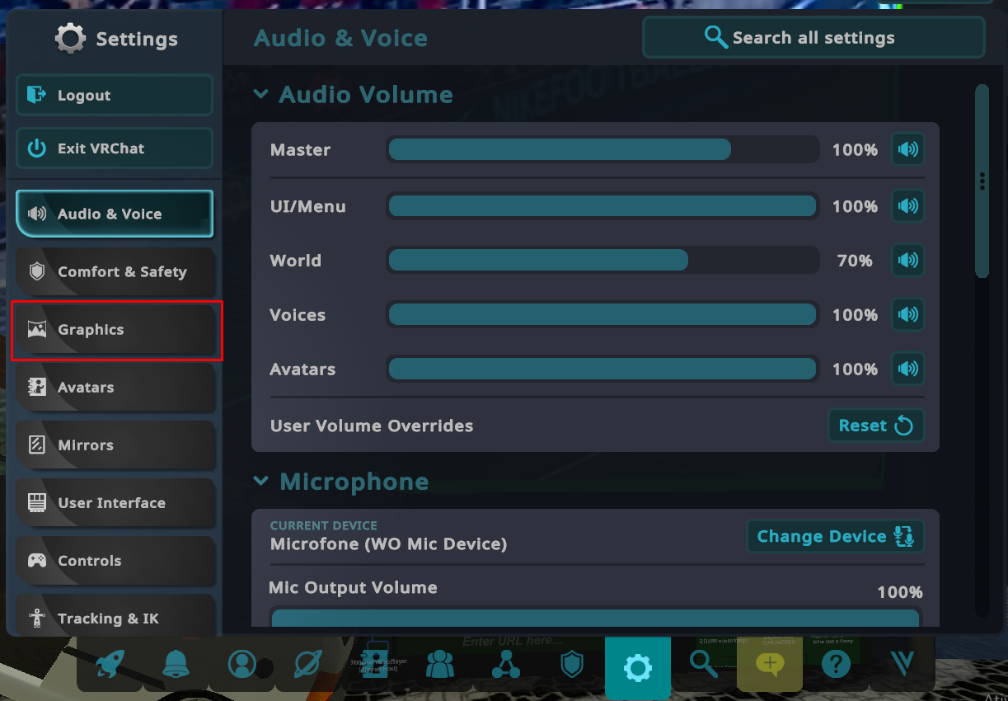Screen dimensions: 1008x701
Task: Open User Interface settings
Action: [x=115, y=502]
